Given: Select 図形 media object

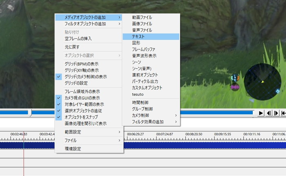Looking at the screenshot, I should pos(151,43).
